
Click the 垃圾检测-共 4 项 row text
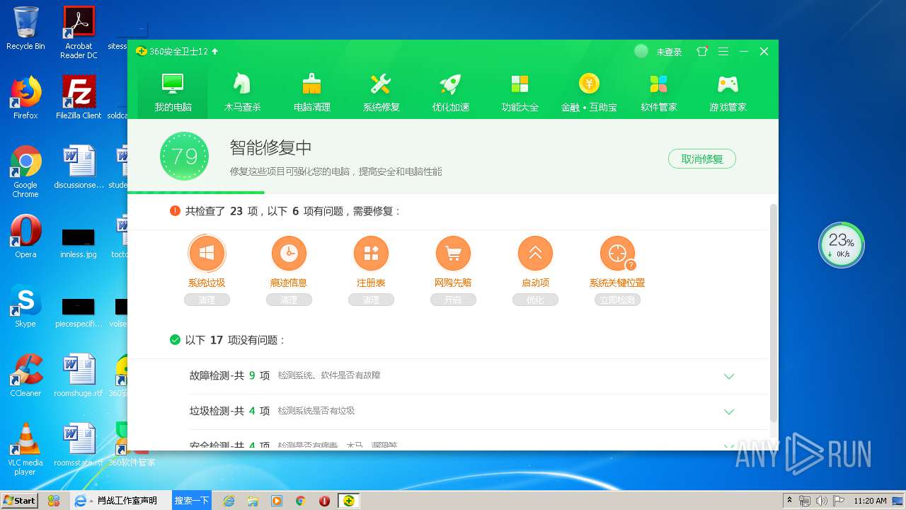pyautogui.click(x=229, y=411)
